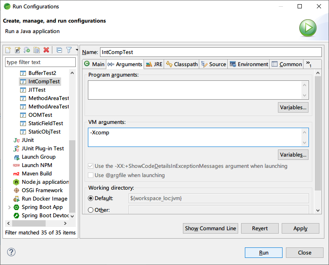Screen dimensions: 329x265
Task: Click the Export launch configuration icon
Action: click(x=27, y=50)
